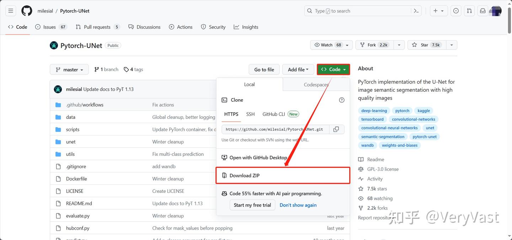This screenshot has height=240, width=512.
Task: Click the Don't show again link
Action: point(298,205)
